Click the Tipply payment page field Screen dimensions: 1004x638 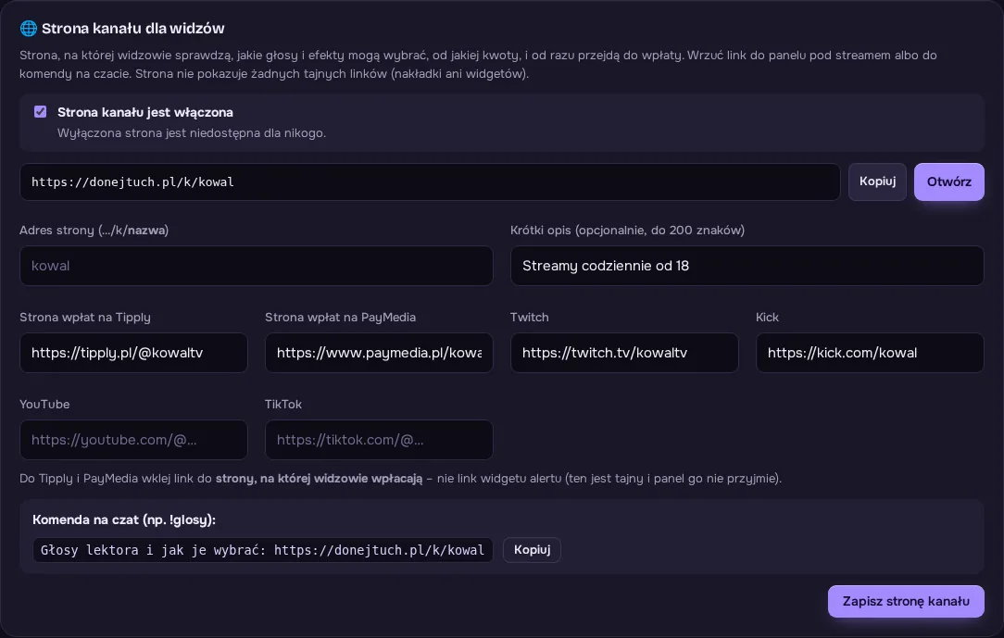[133, 353]
